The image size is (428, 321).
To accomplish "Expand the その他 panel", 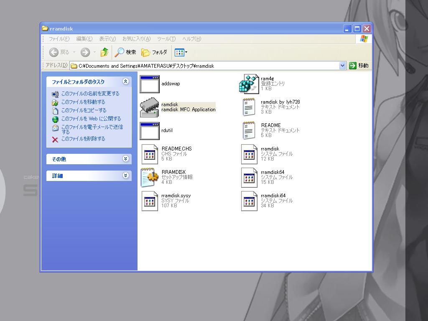I will [x=125, y=158].
